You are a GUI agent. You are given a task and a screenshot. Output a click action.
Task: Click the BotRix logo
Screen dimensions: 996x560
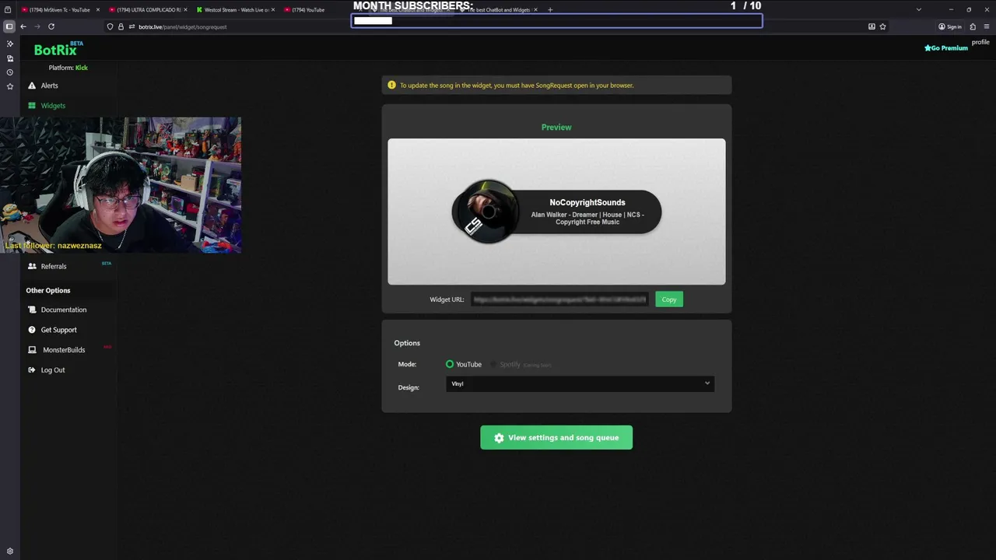pos(55,50)
